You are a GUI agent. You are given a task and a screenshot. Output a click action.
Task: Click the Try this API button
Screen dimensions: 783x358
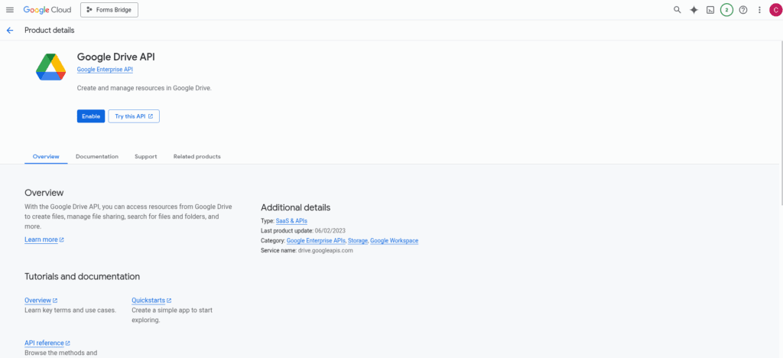click(134, 116)
